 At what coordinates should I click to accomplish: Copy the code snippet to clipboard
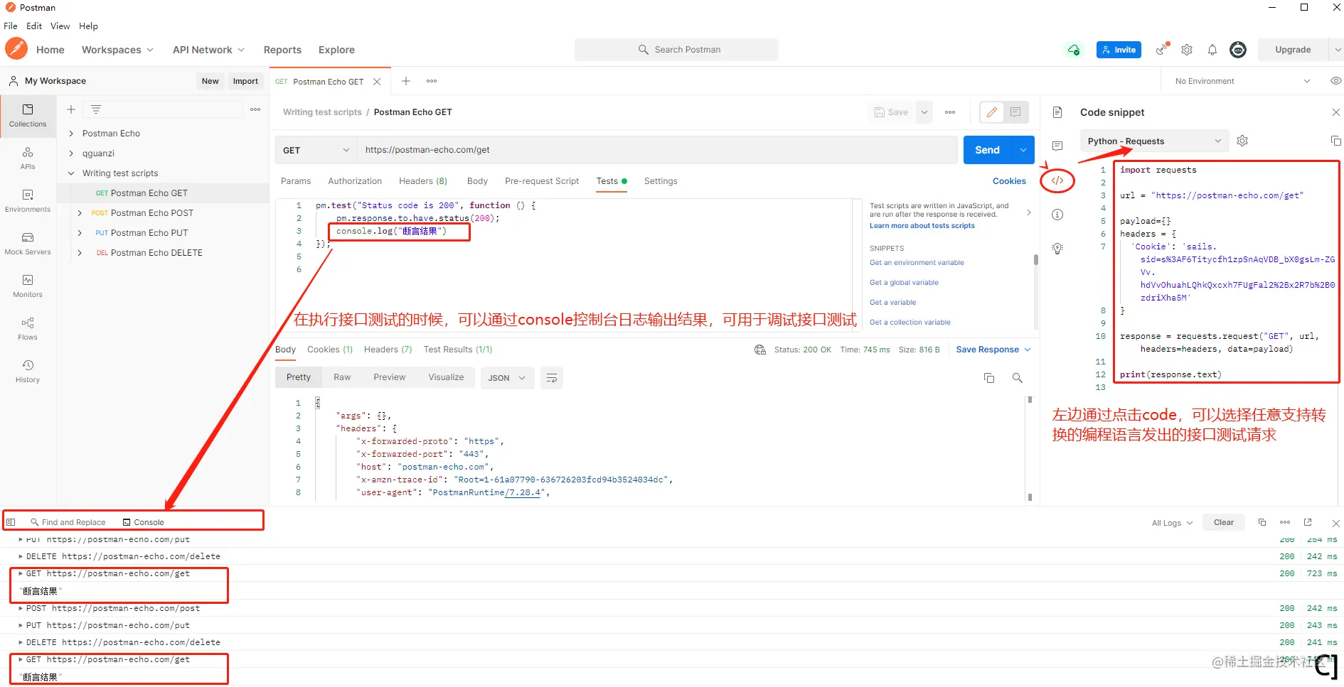tap(1335, 141)
